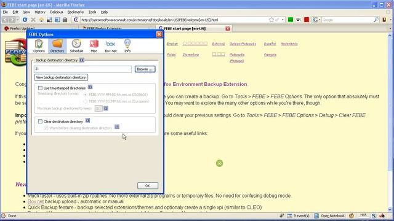This screenshot has height=221, width=394.
Task: Open the Help menu
Action: (x=104, y=12)
